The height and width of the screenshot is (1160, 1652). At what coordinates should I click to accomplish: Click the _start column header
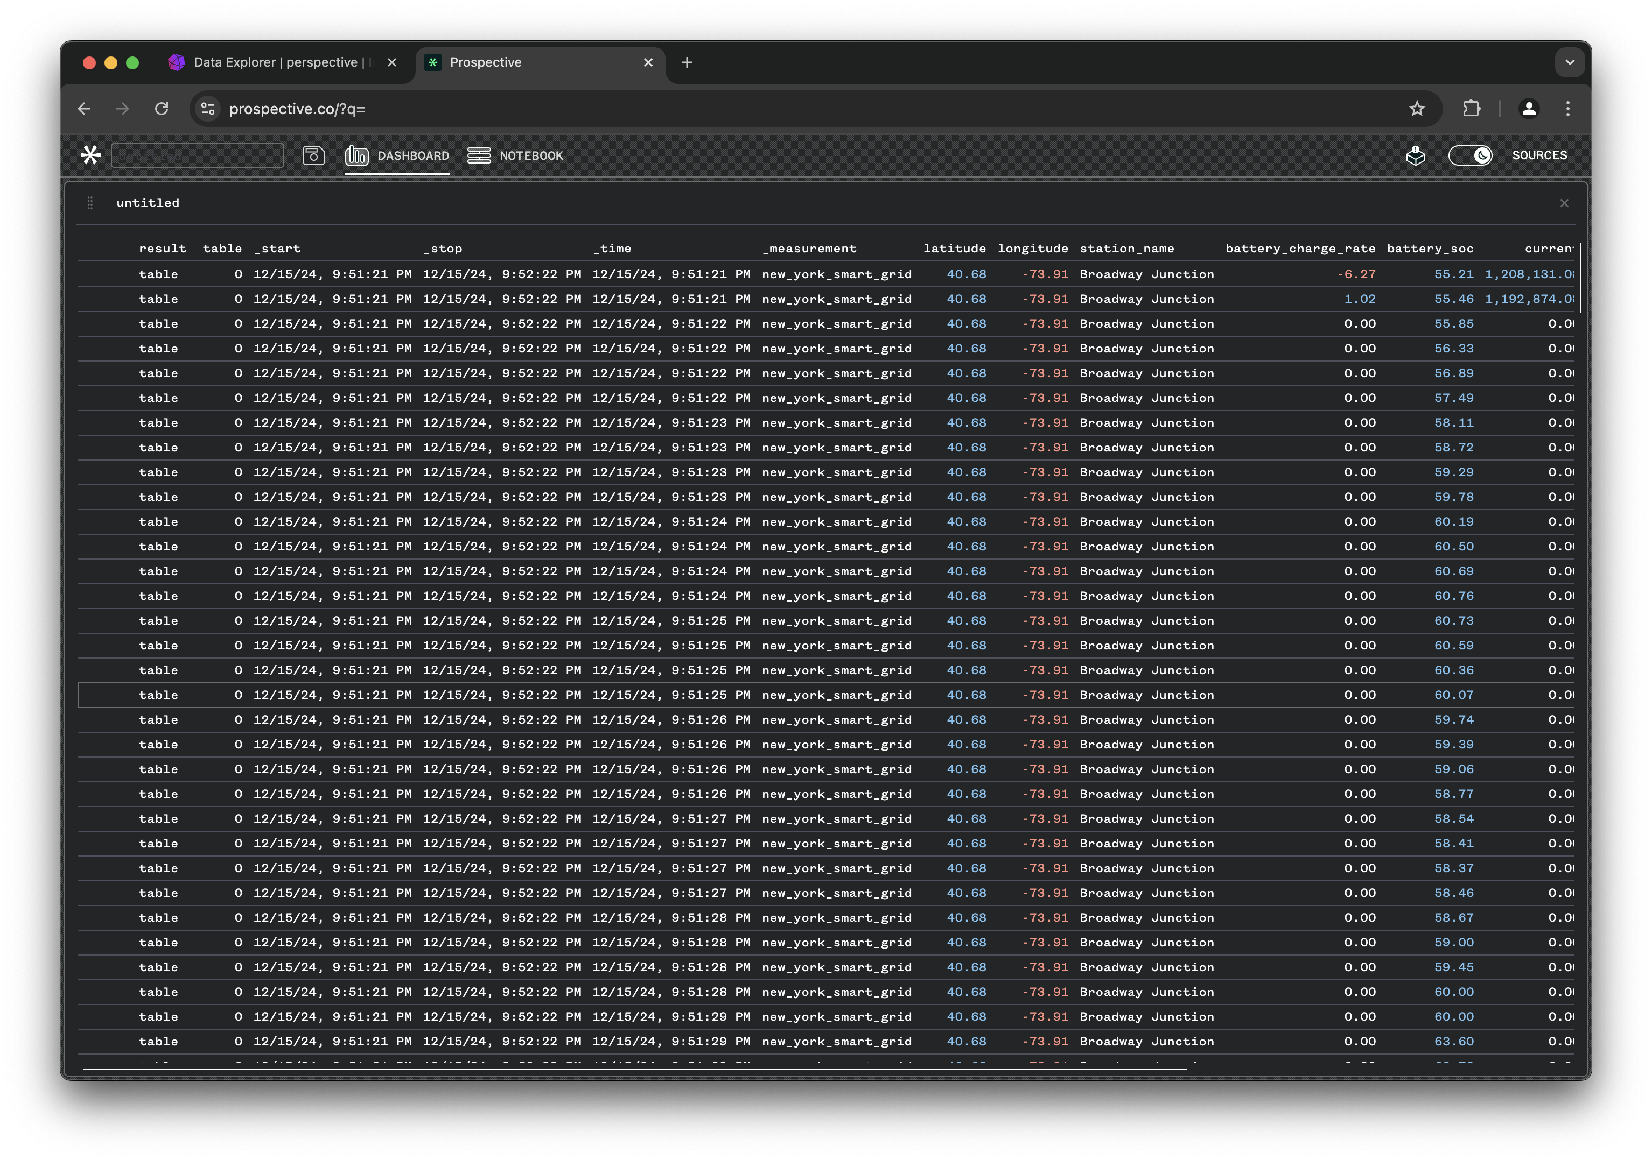coord(277,248)
